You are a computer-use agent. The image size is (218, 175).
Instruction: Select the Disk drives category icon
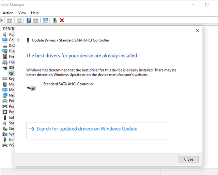coord(5,46)
